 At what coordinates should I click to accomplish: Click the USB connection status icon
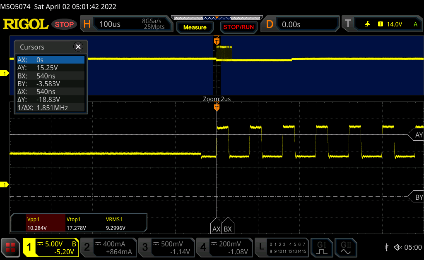(386, 247)
